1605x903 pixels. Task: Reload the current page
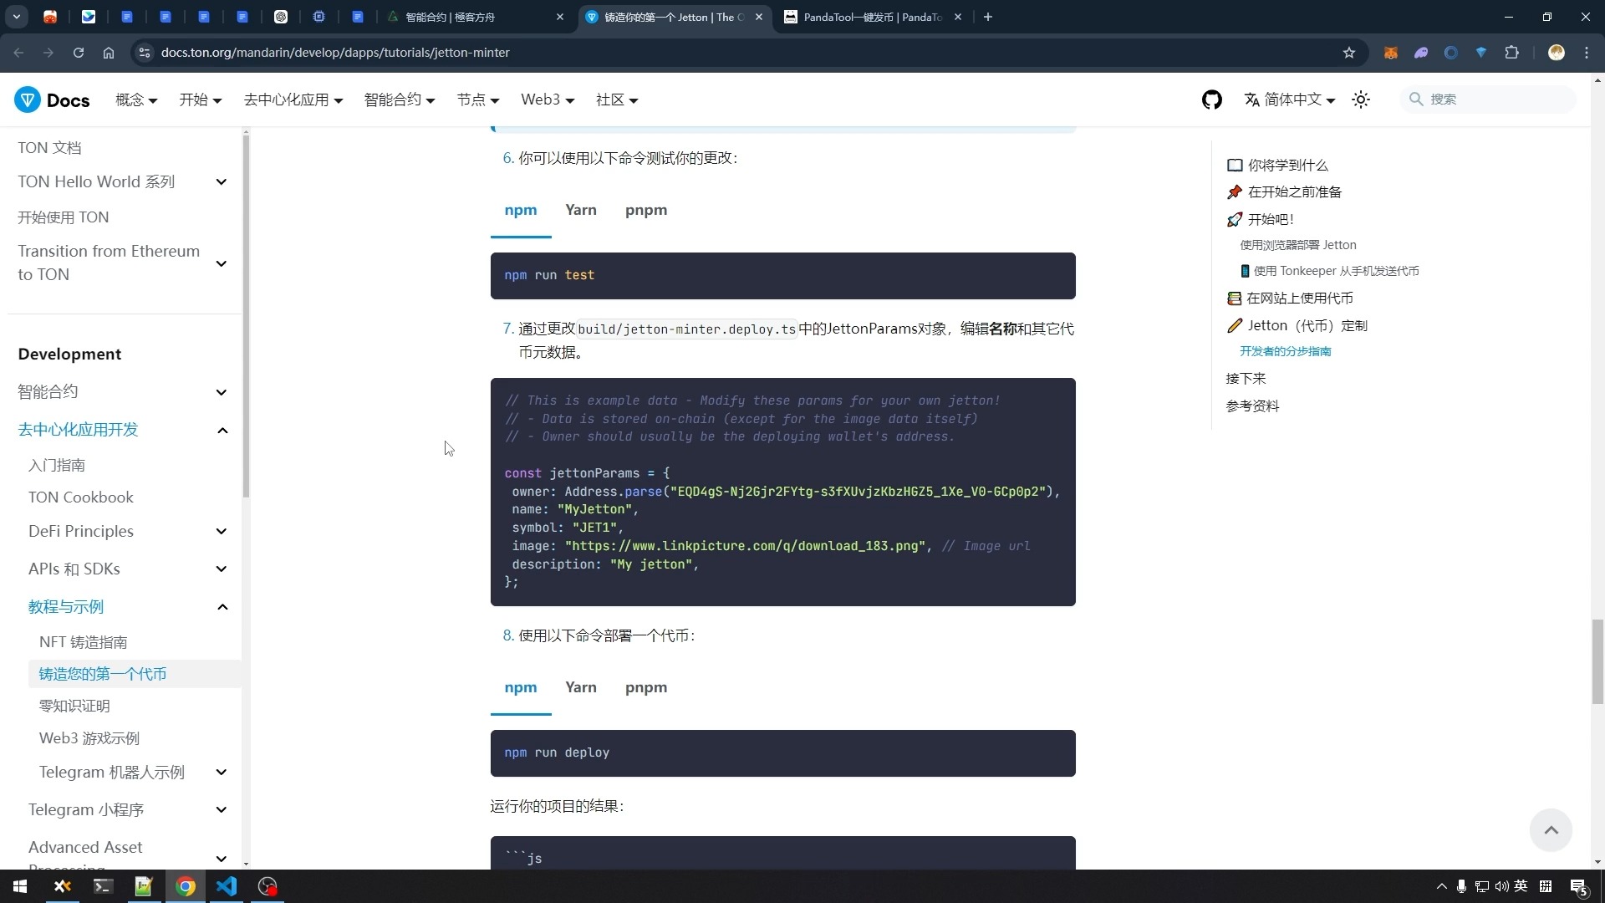(x=79, y=53)
